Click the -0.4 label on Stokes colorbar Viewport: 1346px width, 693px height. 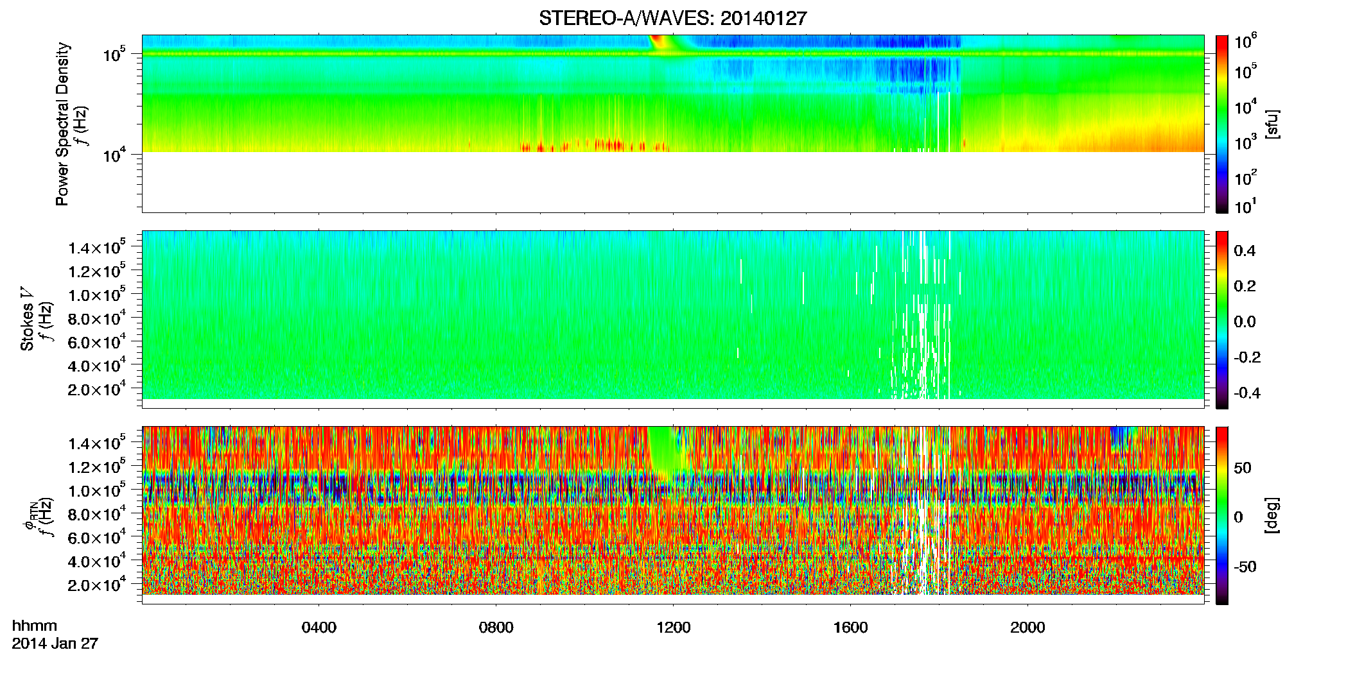point(1248,393)
